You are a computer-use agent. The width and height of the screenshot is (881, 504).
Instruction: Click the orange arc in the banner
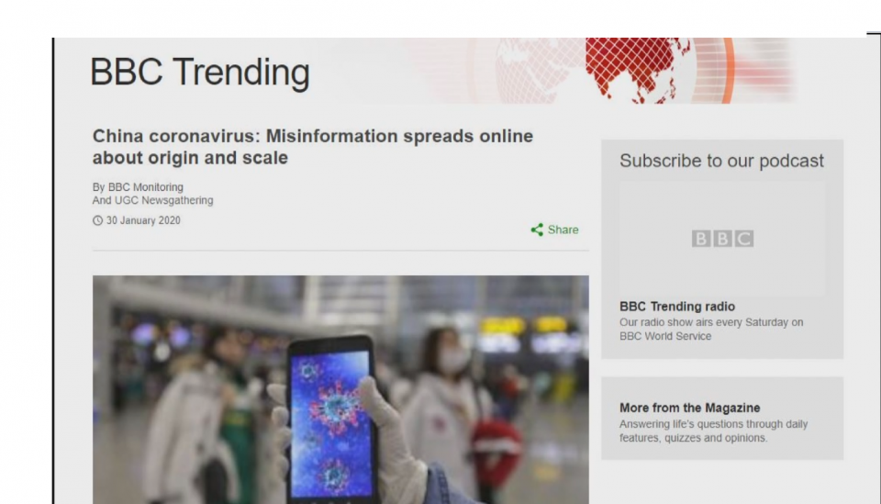click(x=725, y=71)
